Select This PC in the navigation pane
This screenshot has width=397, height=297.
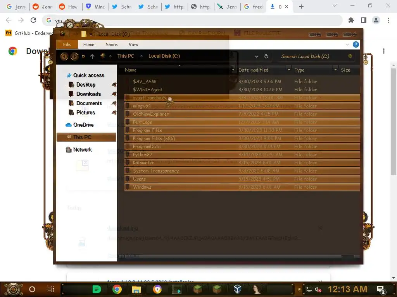(86, 137)
